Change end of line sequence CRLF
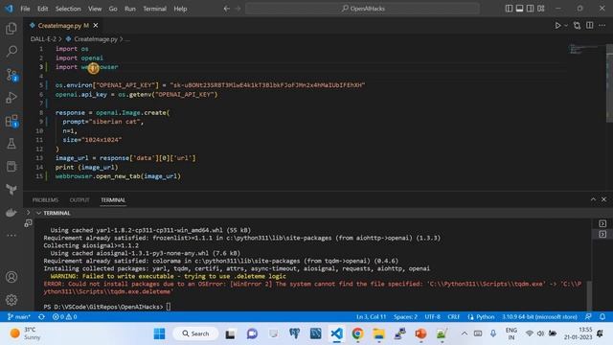The height and width of the screenshot is (345, 613). [453, 317]
